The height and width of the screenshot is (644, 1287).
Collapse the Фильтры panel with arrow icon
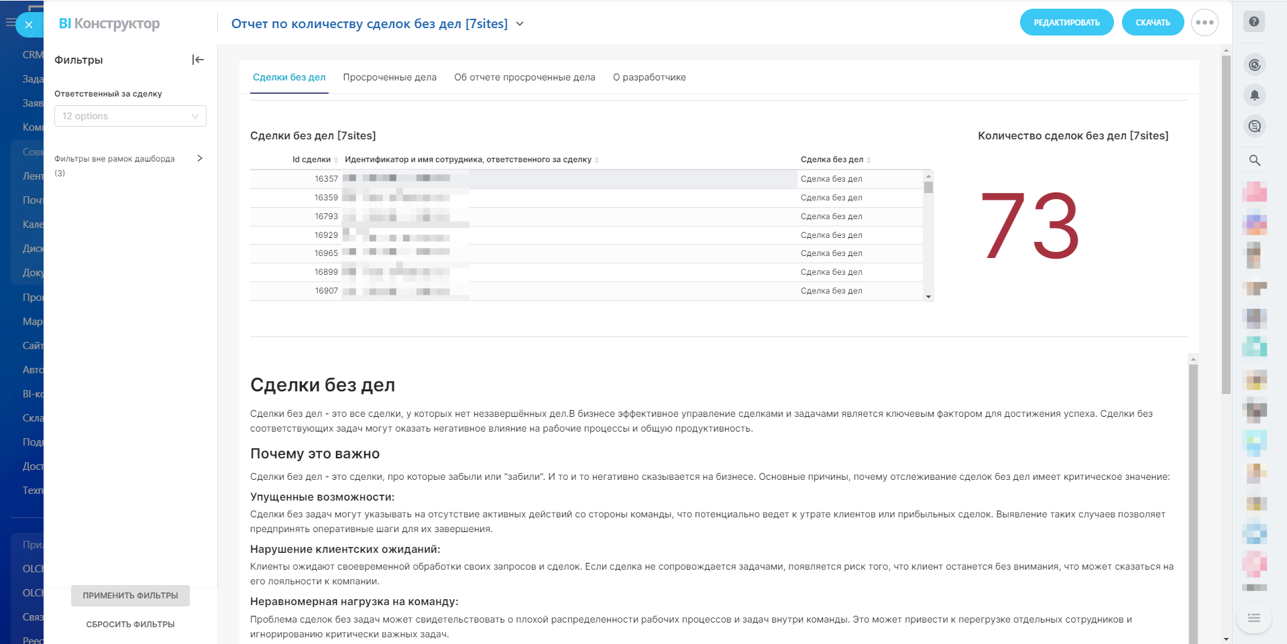click(x=198, y=60)
